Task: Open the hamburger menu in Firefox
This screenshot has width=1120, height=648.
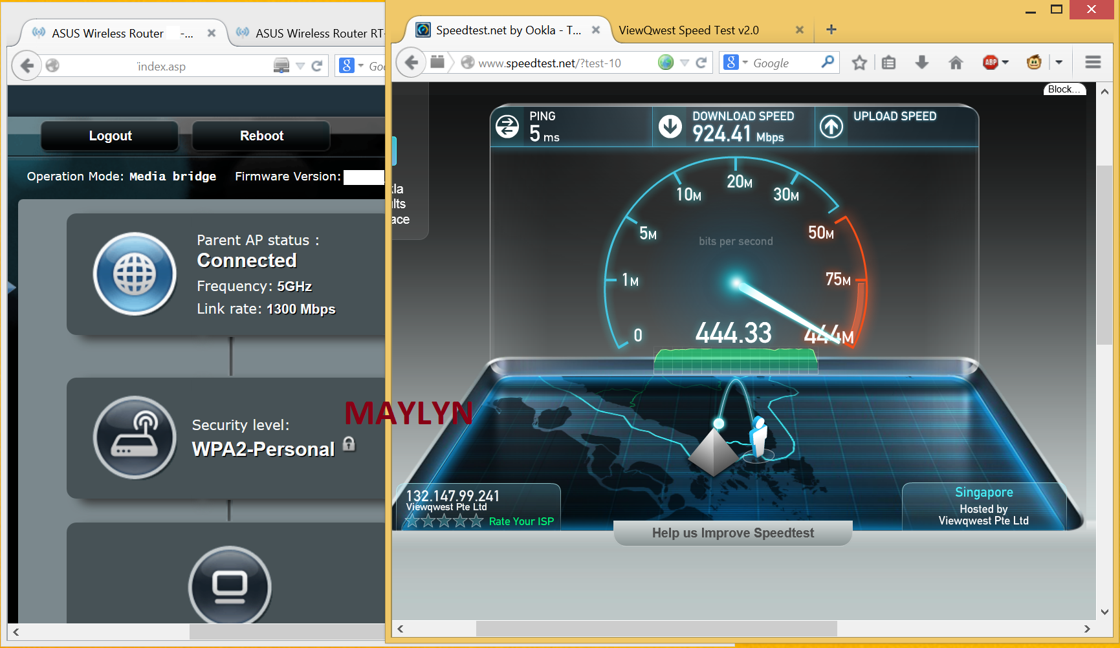Action: point(1093,63)
